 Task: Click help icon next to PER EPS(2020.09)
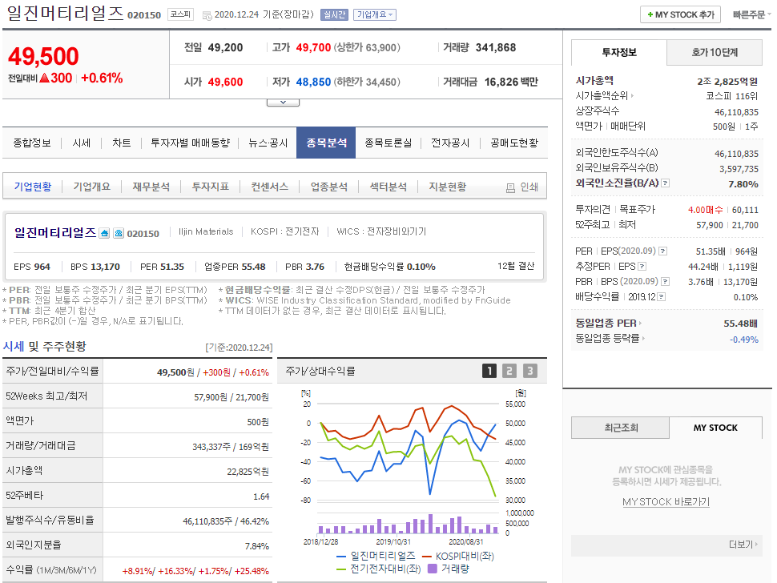tap(663, 251)
